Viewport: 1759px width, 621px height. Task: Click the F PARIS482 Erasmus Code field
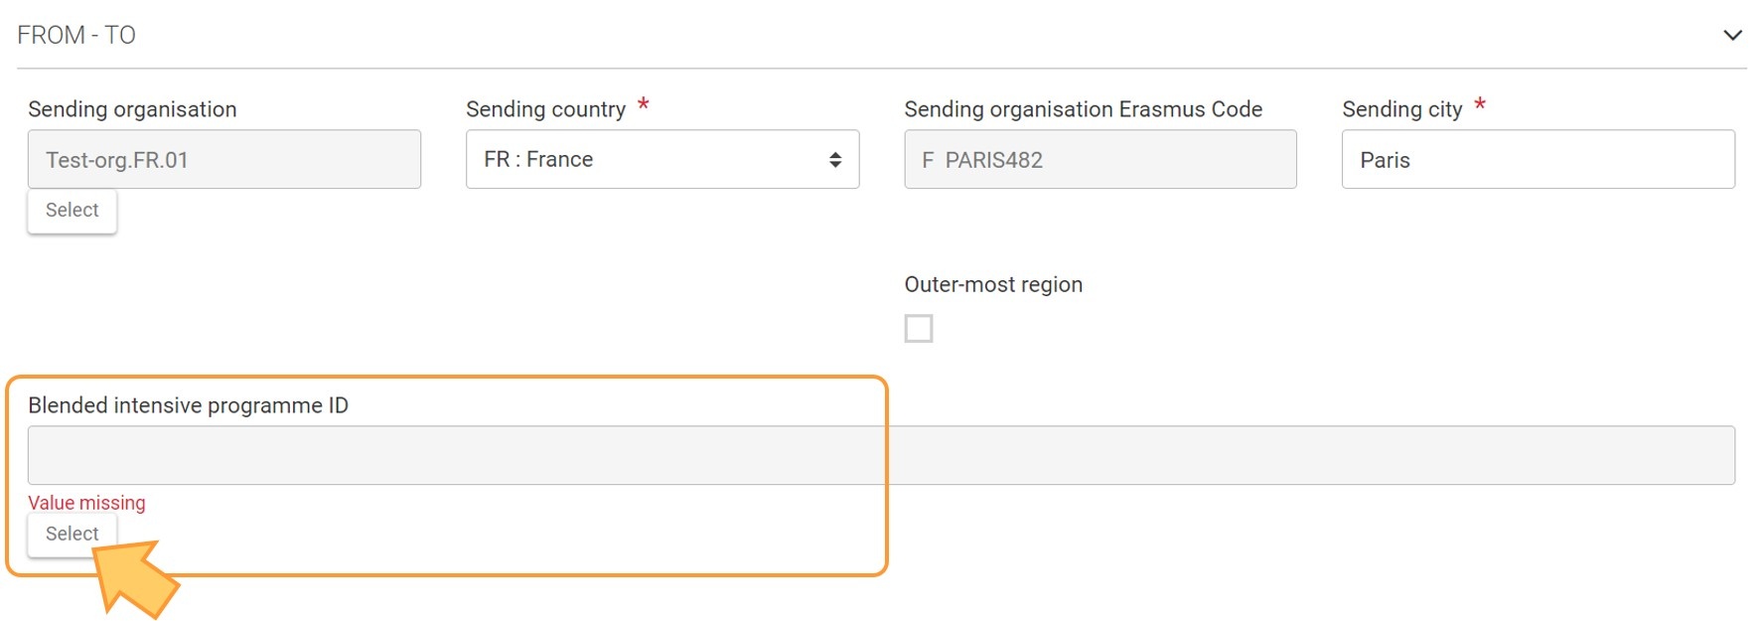click(1100, 159)
